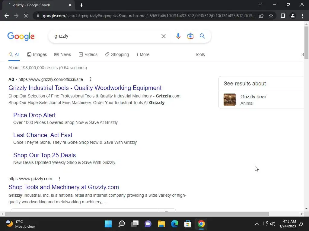Open Chrome's three-dot menu

point(302,16)
